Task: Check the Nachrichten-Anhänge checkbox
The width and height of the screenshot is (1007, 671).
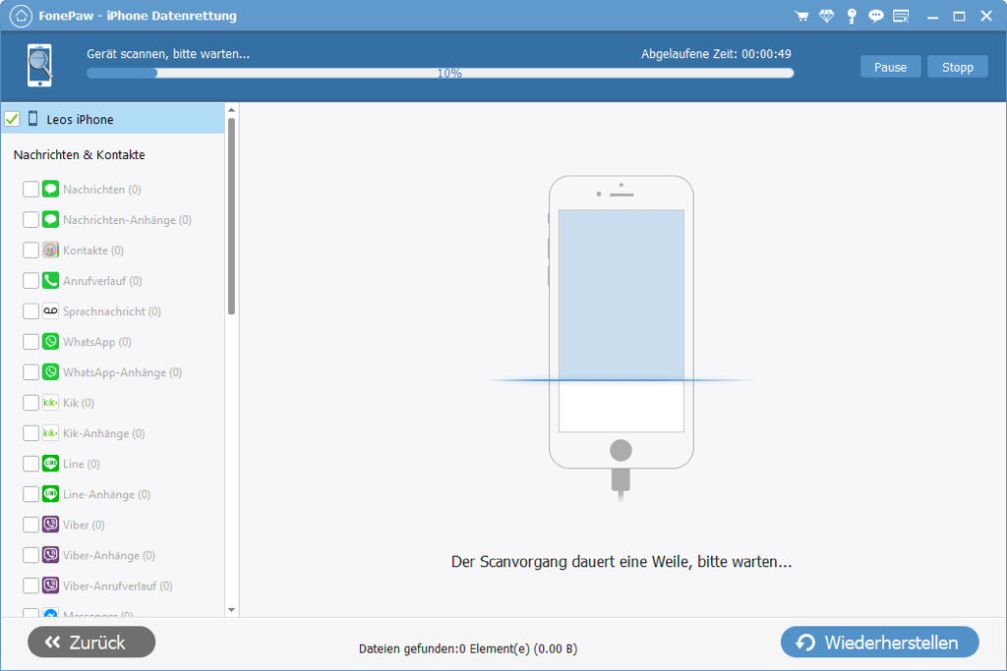Action: point(30,219)
